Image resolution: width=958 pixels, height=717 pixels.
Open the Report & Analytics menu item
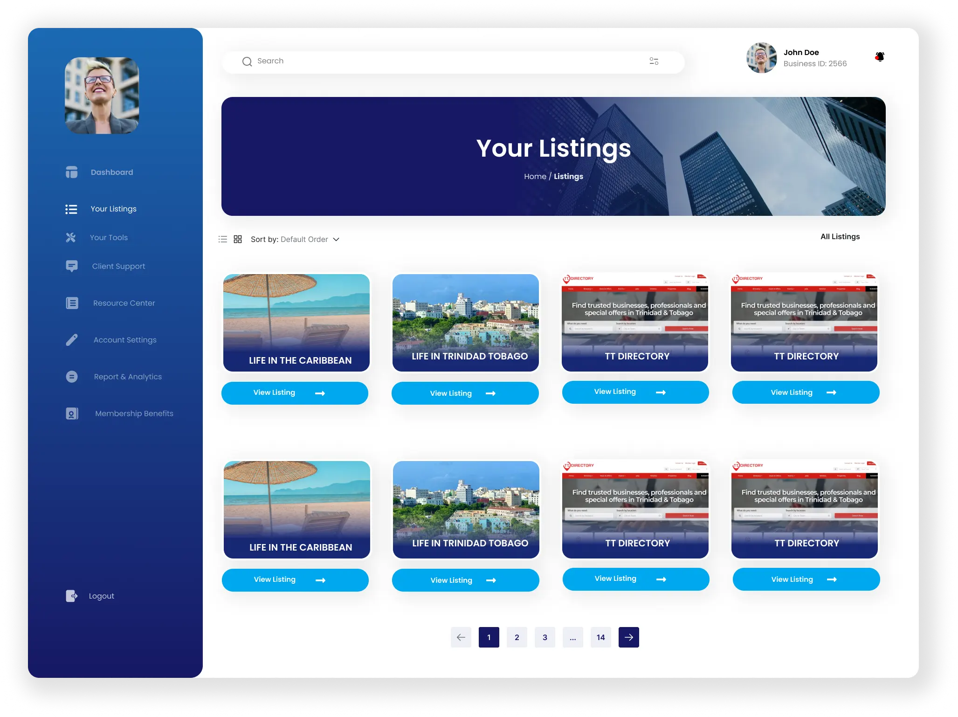(127, 377)
